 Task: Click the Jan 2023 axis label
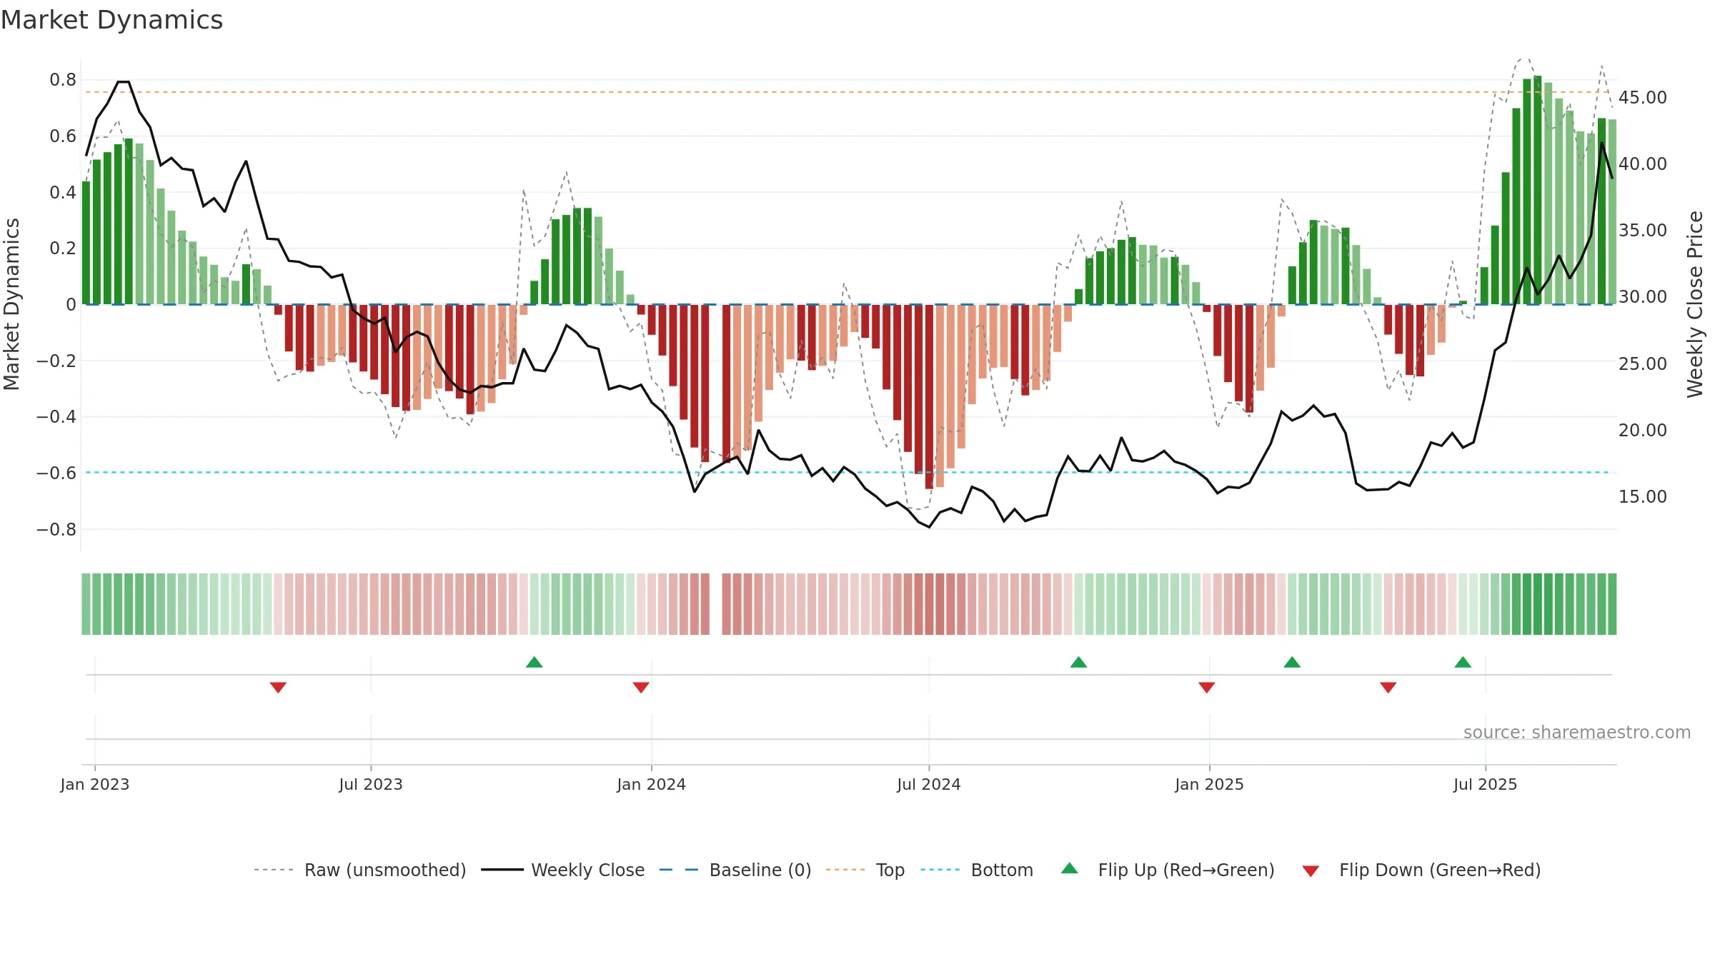95,784
